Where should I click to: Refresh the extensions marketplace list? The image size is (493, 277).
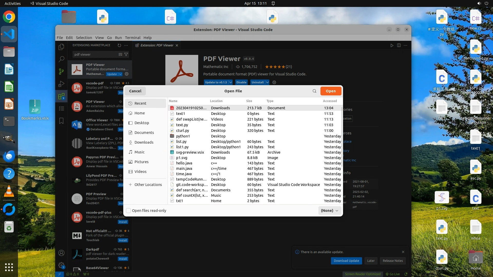119,45
